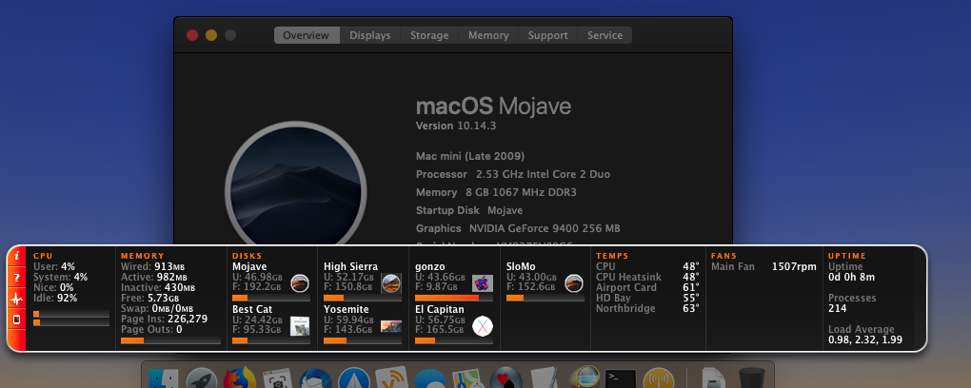Click the Airport Card 61° row

[647, 288]
